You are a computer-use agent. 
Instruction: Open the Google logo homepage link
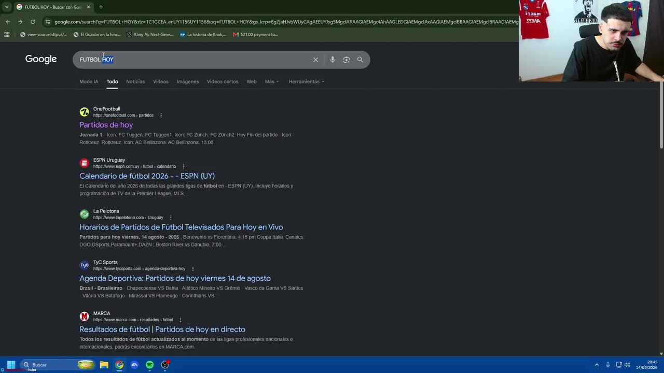tap(41, 59)
